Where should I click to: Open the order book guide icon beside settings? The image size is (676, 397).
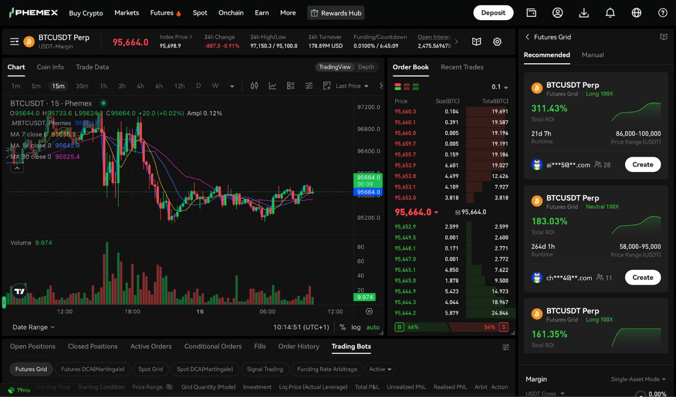coord(477,41)
